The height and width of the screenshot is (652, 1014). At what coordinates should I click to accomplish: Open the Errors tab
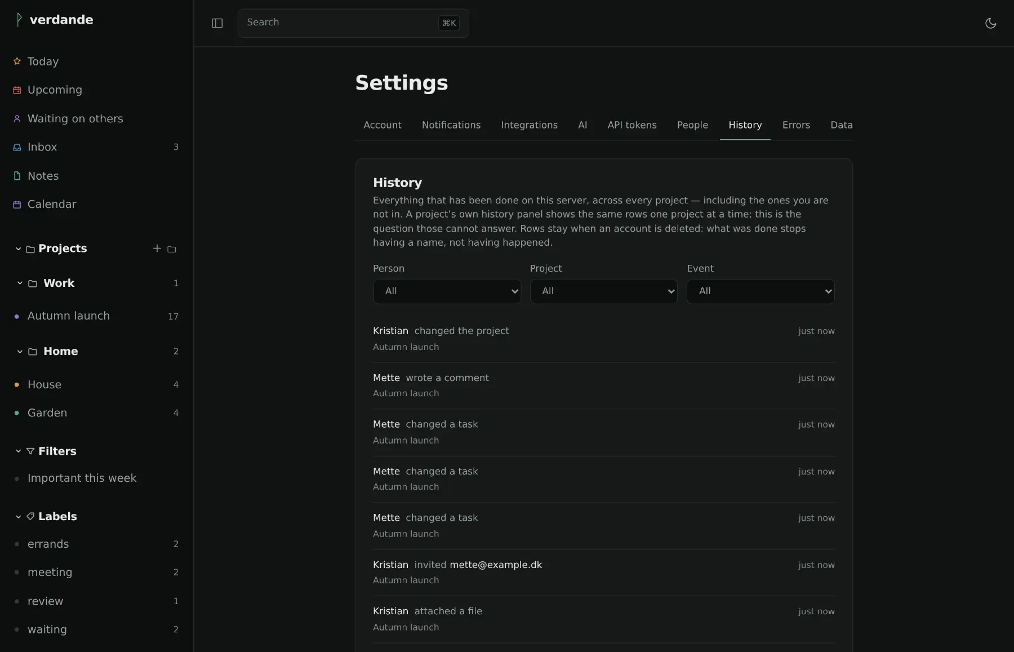[x=796, y=125]
